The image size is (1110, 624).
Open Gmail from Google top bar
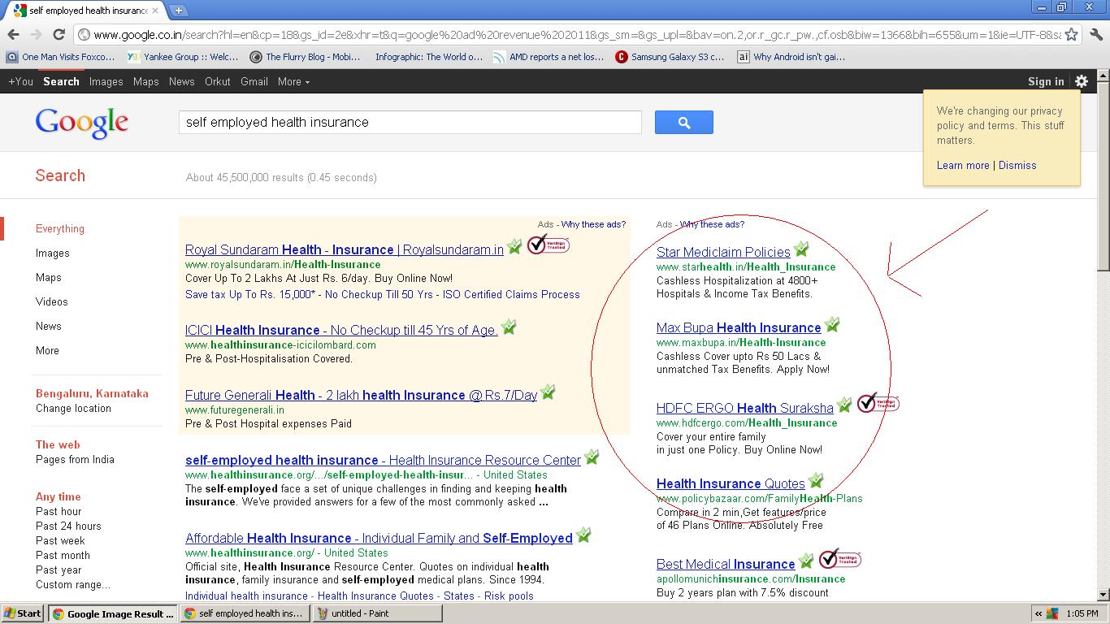tap(254, 81)
